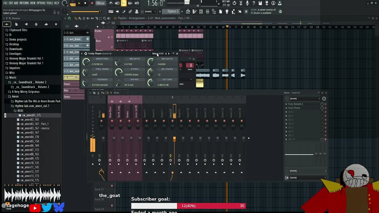
Task: Open the Fruity Phaser gear settings icon
Action: (x=86, y=54)
